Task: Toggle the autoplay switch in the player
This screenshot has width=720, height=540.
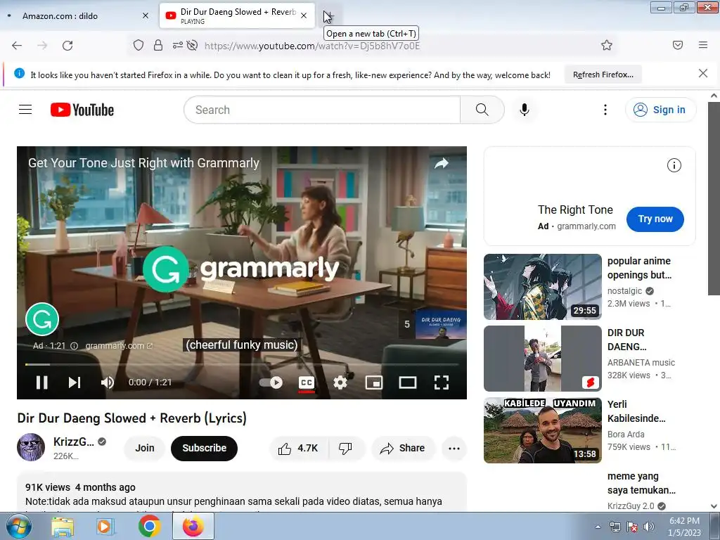Action: point(271,382)
